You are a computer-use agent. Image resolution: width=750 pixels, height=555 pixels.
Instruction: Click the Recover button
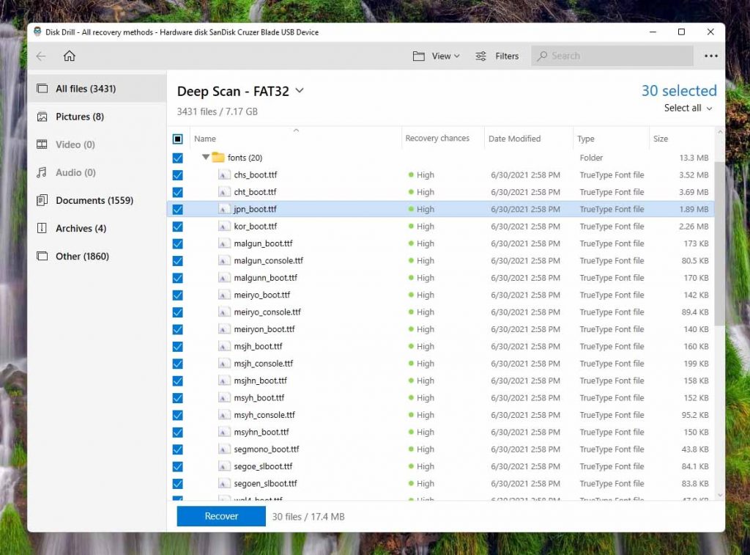coord(220,516)
